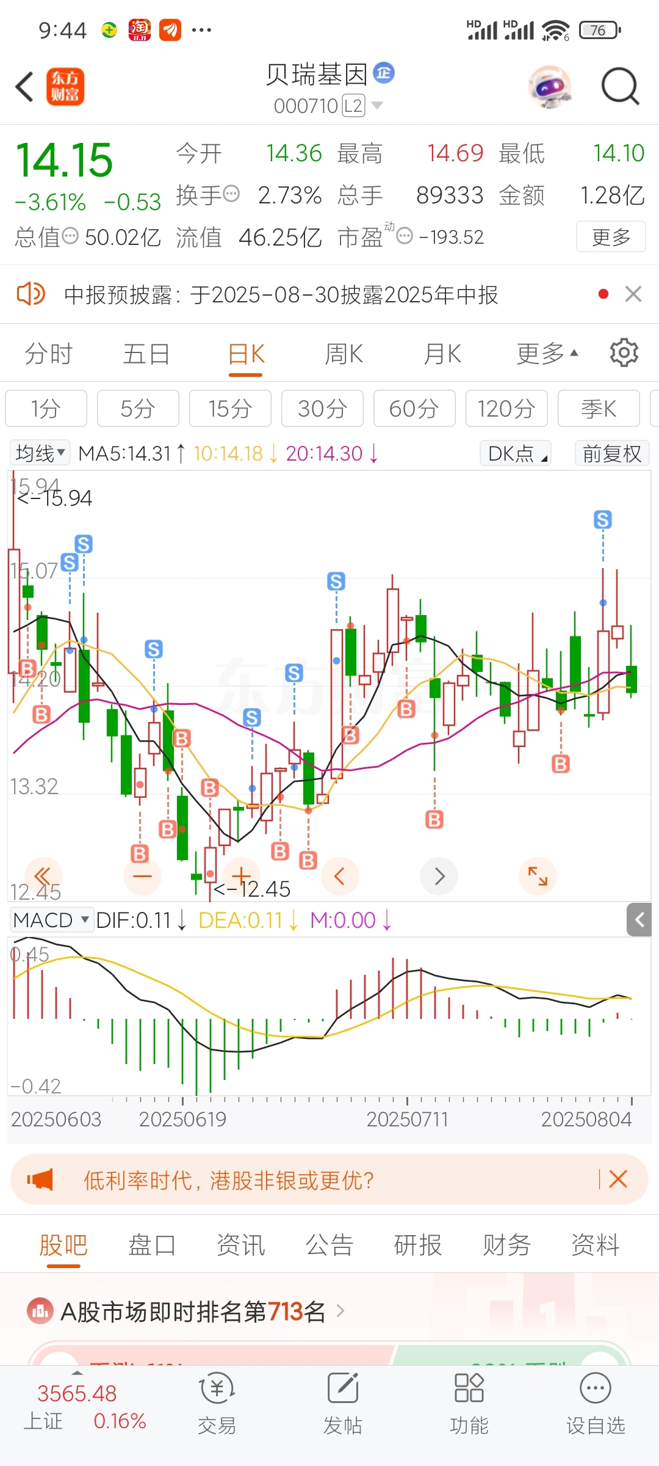Zoom in chart with plus button
Image resolution: width=659 pixels, height=1466 pixels.
pyautogui.click(x=242, y=877)
